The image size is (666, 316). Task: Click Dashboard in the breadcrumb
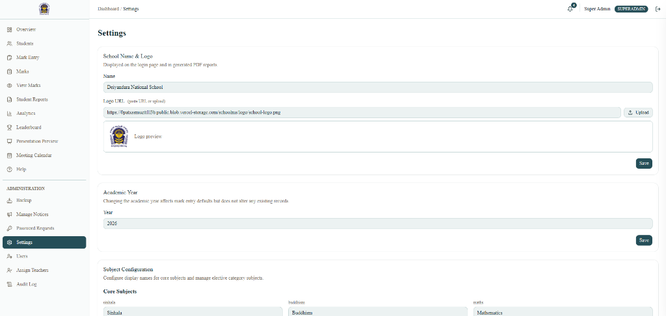point(109,9)
